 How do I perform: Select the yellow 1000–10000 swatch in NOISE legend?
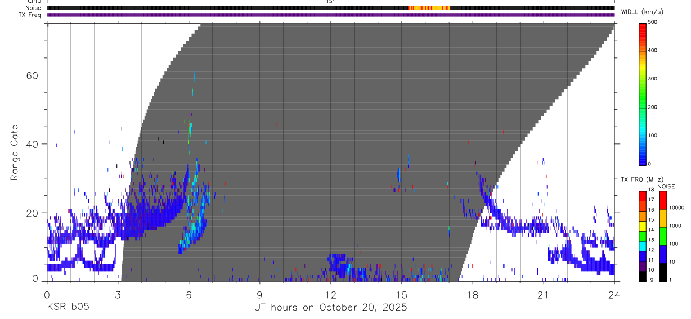tap(663, 218)
